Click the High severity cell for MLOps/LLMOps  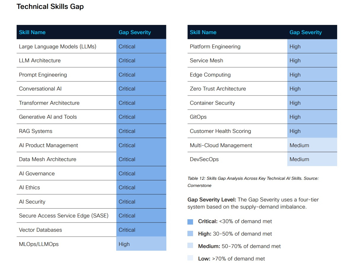tap(141, 244)
